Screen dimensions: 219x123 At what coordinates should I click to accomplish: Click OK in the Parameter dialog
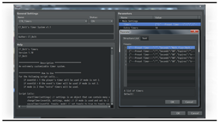[172, 102]
